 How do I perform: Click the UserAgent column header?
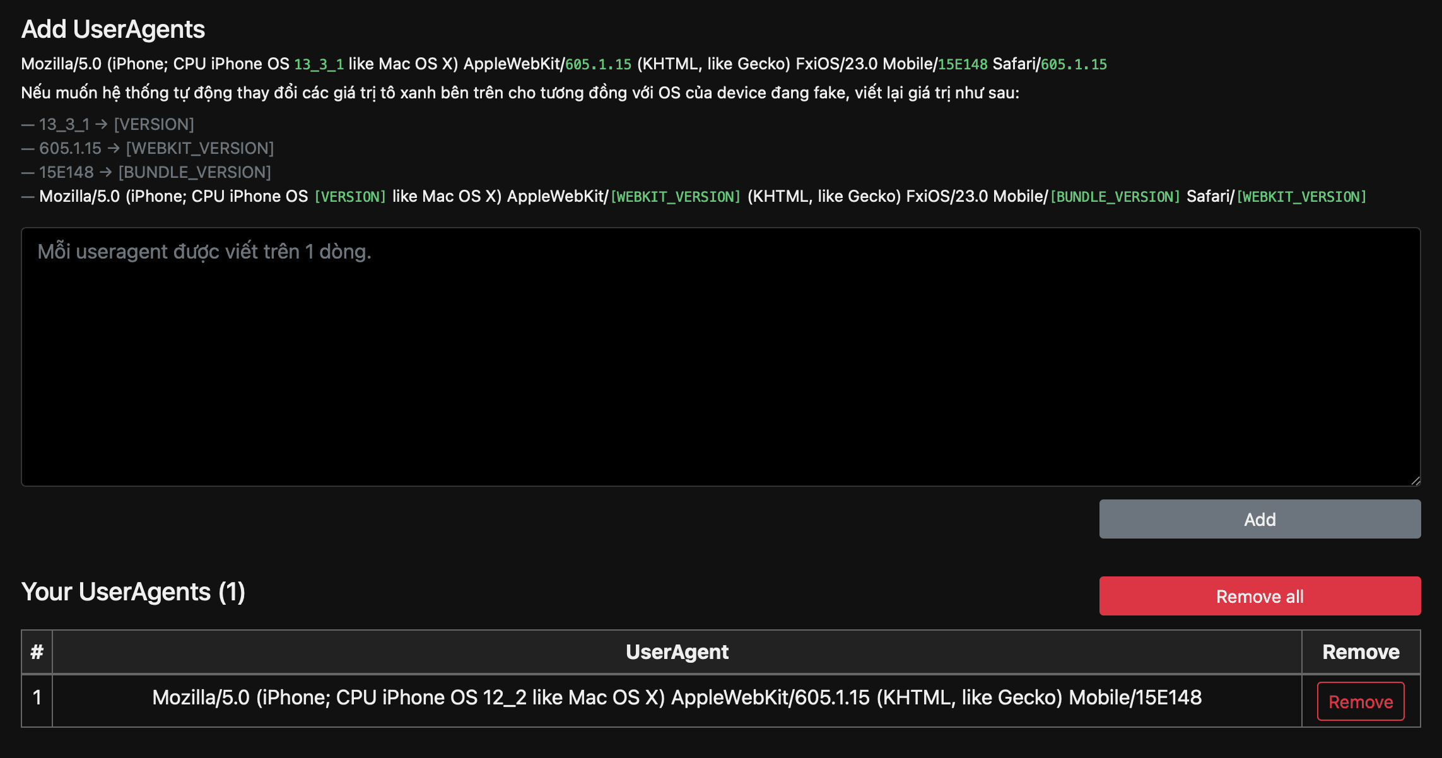pyautogui.click(x=677, y=652)
